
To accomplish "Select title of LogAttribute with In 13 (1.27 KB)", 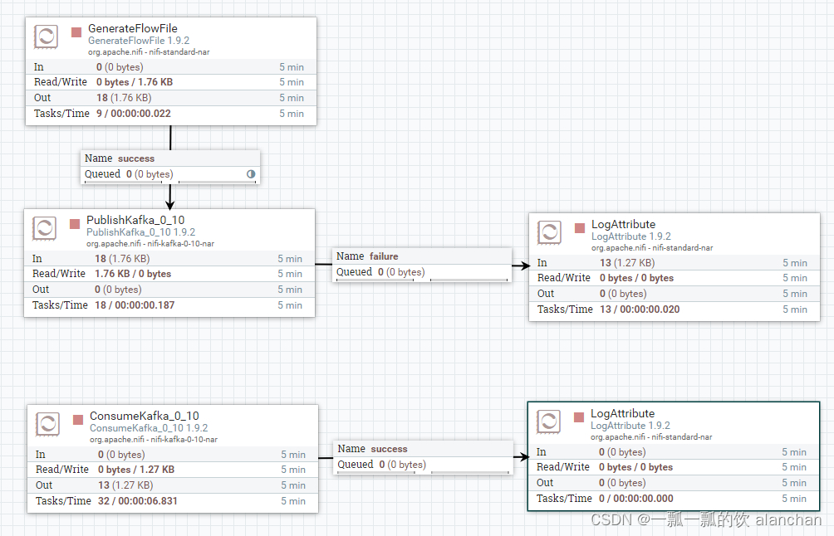I will click(623, 224).
